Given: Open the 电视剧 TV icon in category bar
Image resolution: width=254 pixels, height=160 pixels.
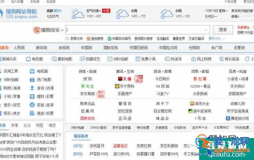Looking at the screenshot, I should [28, 59].
